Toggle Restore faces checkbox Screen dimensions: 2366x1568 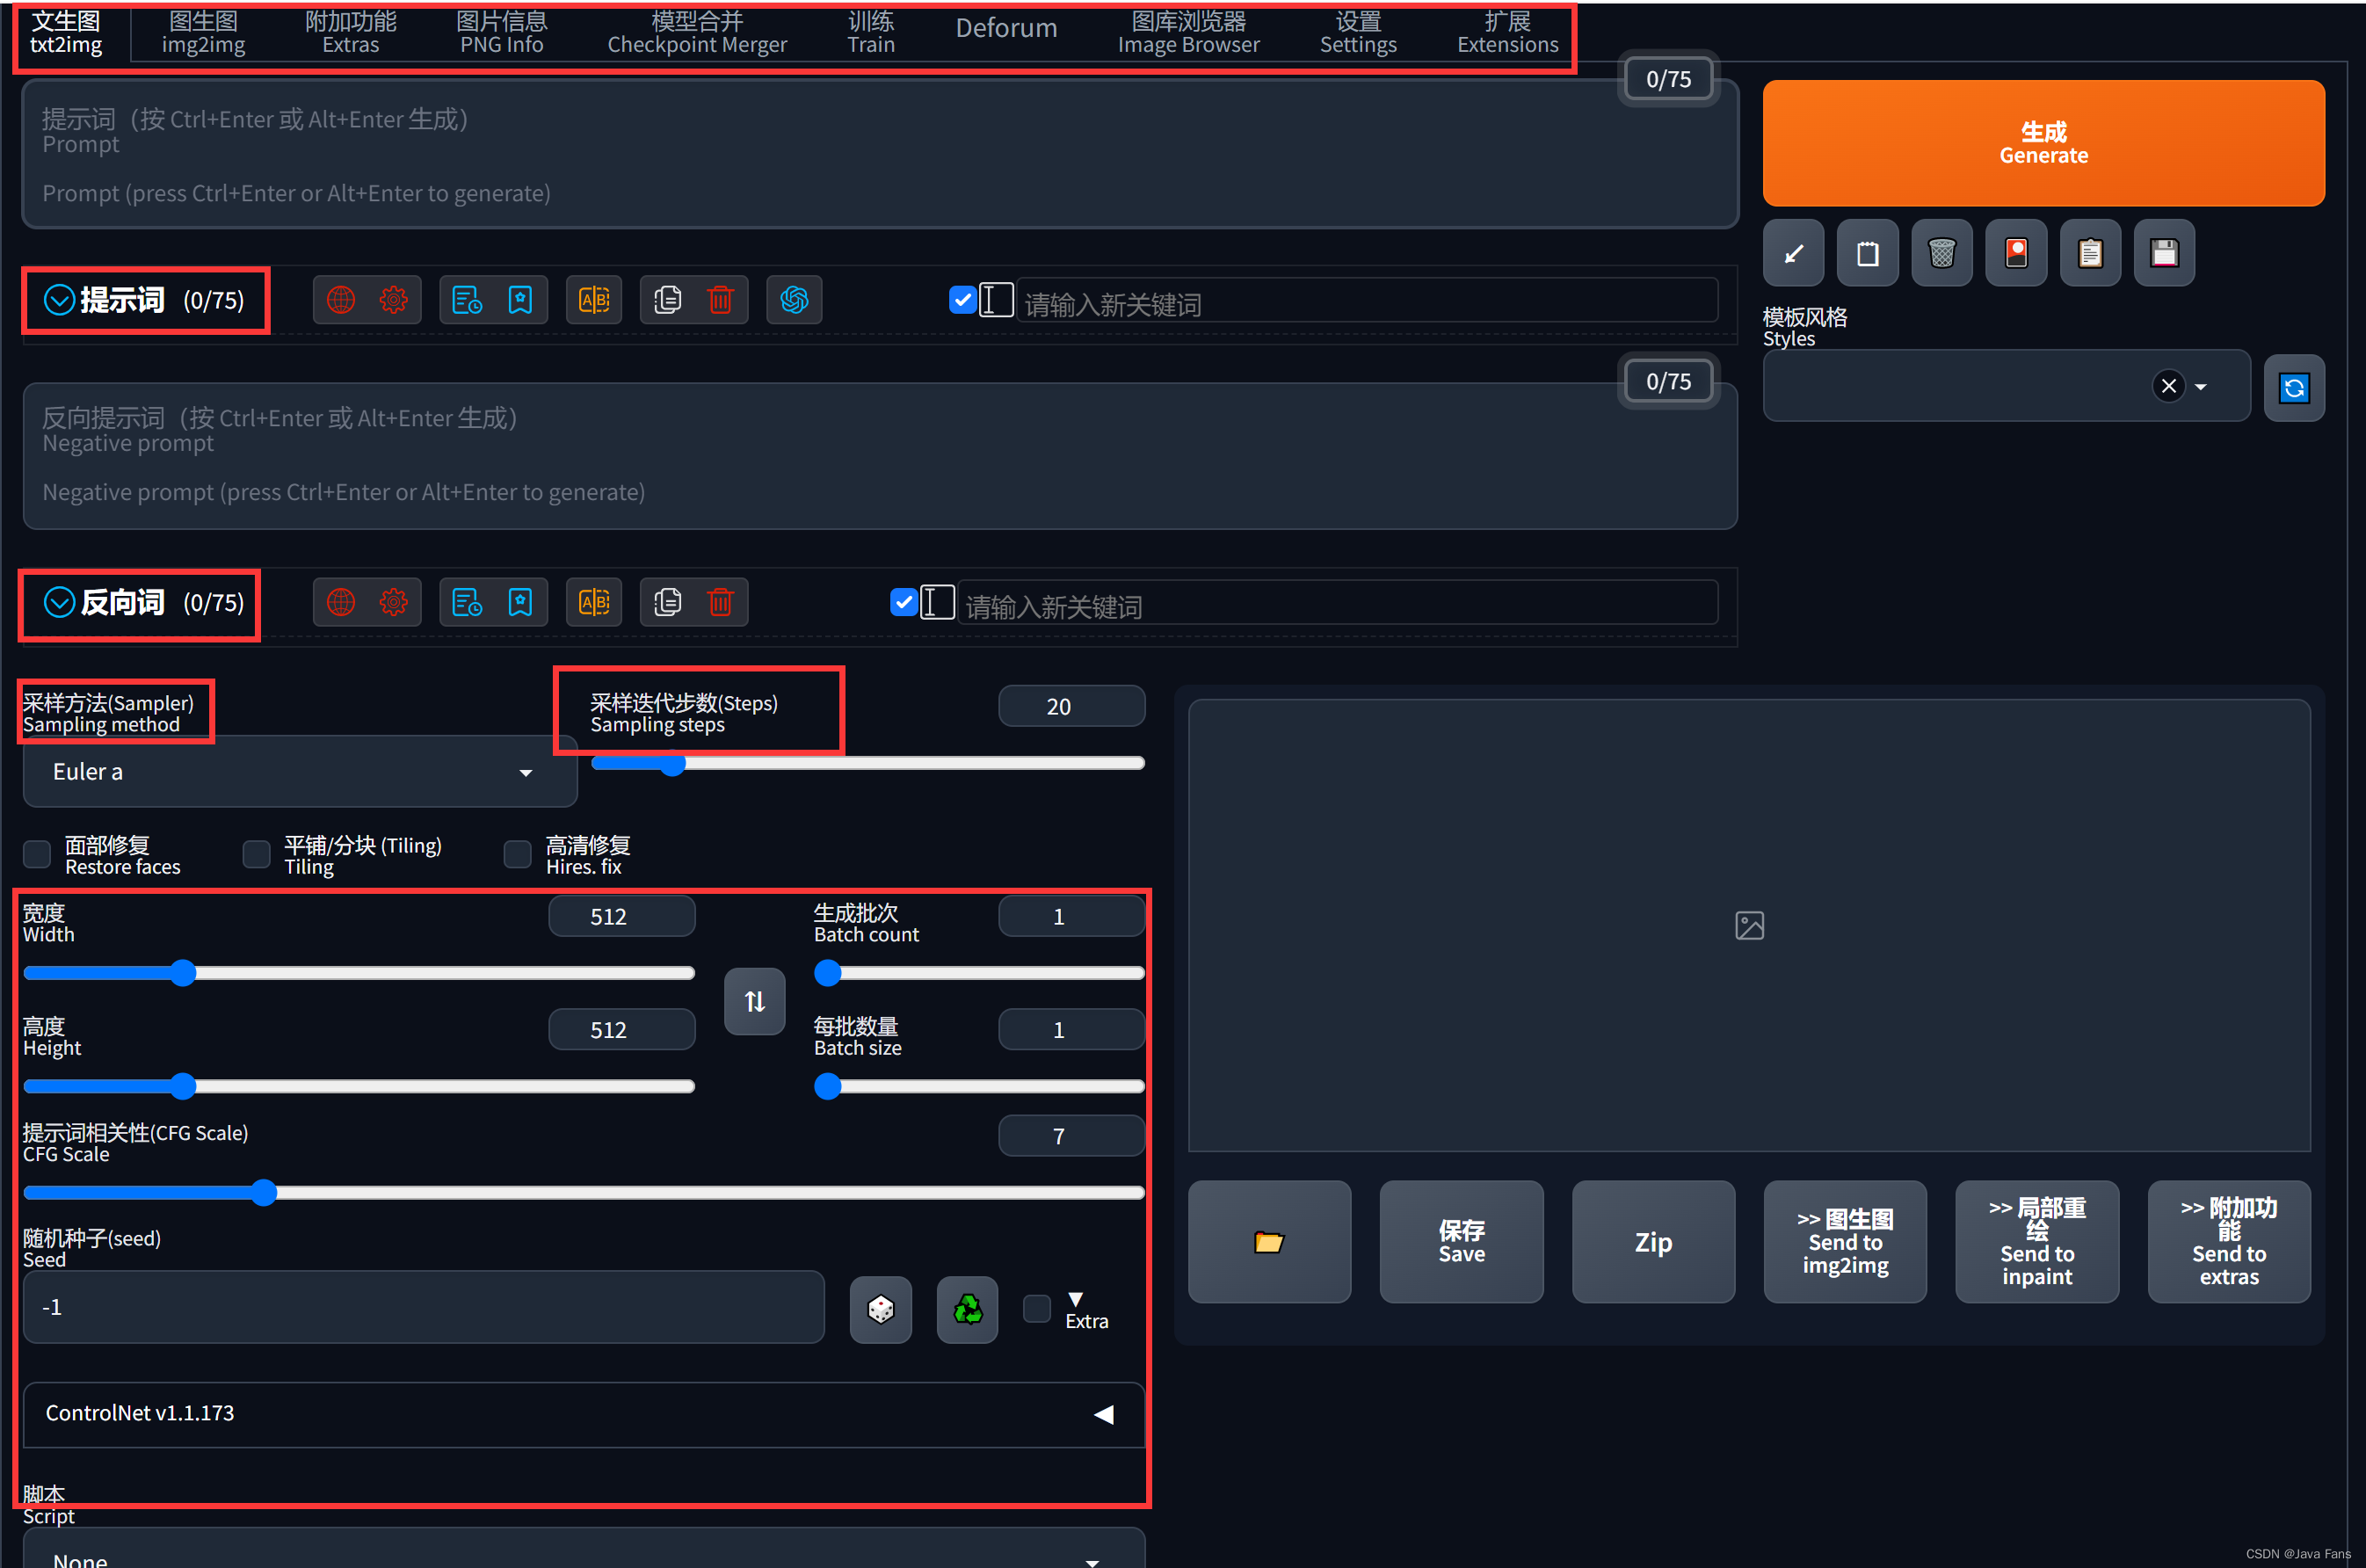point(37,855)
